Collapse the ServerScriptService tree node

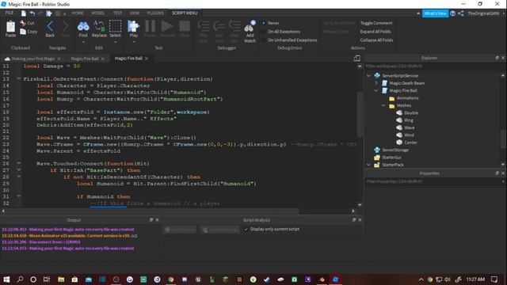[x=368, y=76]
